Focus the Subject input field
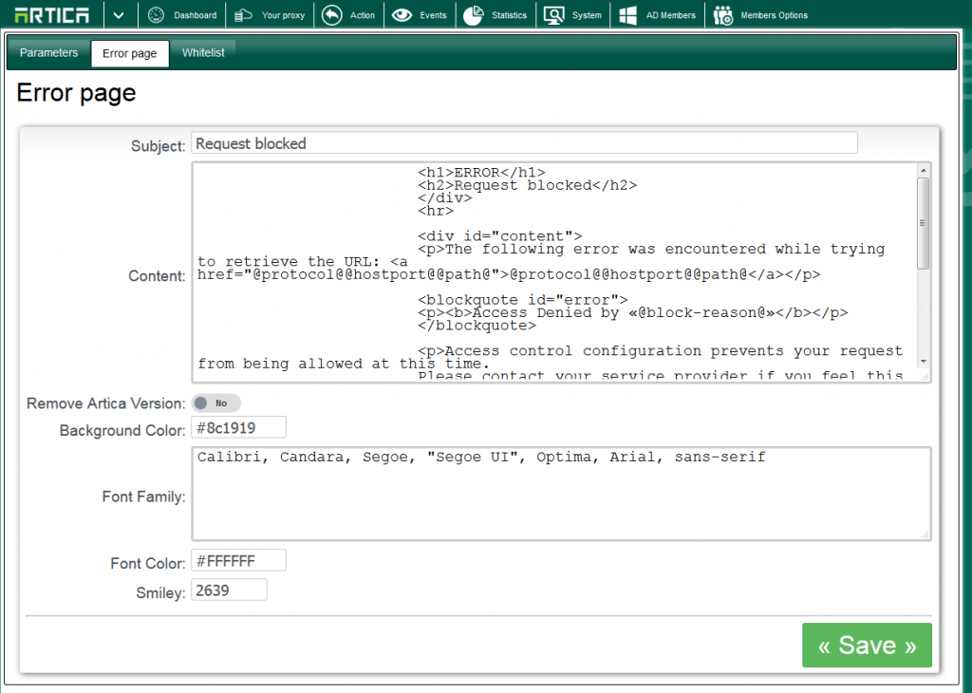This screenshot has width=972, height=693. (524, 143)
